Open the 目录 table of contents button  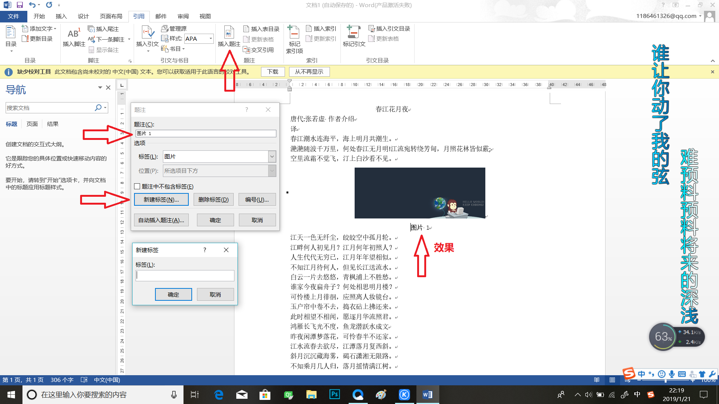point(11,39)
